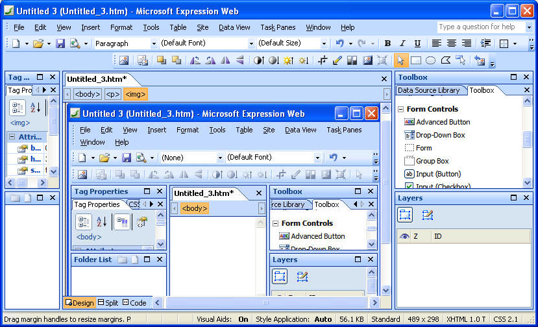Click the Restore icon in Pictures toolbar
The height and width of the screenshot is (327, 538).
[x=480, y=60]
